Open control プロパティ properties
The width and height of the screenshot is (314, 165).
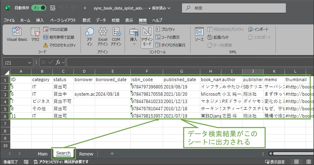pos(165,29)
